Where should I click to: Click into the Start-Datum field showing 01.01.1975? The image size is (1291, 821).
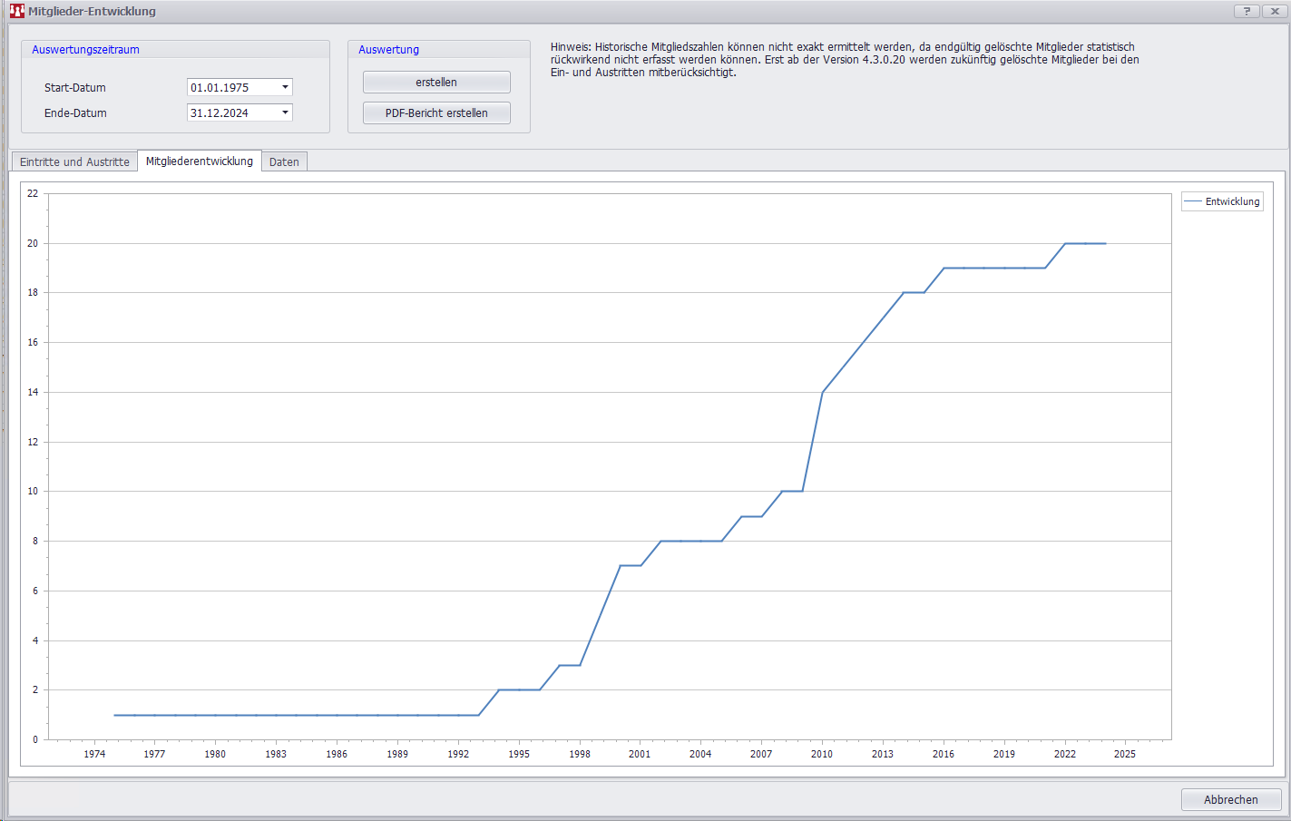[x=230, y=88]
